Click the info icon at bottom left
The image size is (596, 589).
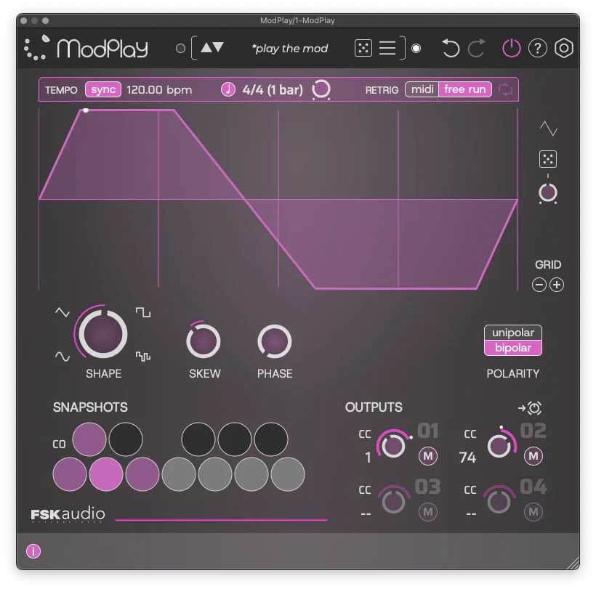(x=33, y=551)
